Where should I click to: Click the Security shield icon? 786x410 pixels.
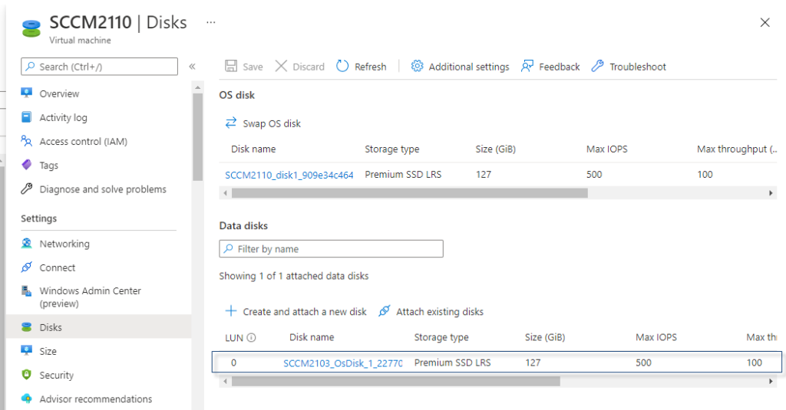click(x=27, y=375)
